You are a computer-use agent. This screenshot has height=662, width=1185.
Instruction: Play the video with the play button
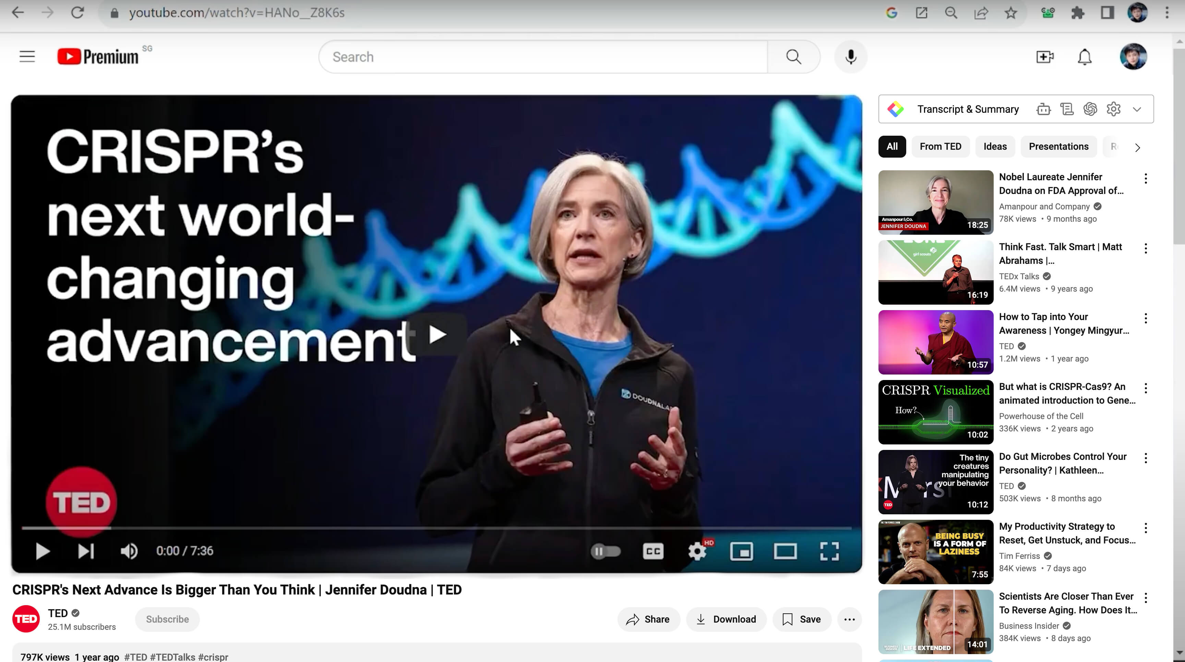pyautogui.click(x=43, y=551)
